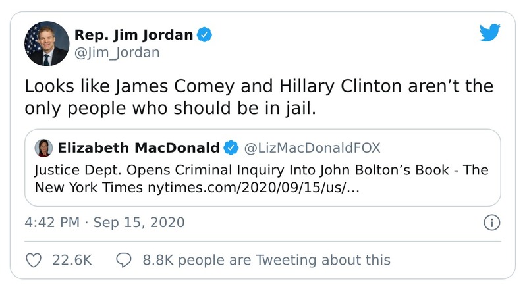Click Elizabeth MacDonald's small avatar
527x291 pixels.
45,146
